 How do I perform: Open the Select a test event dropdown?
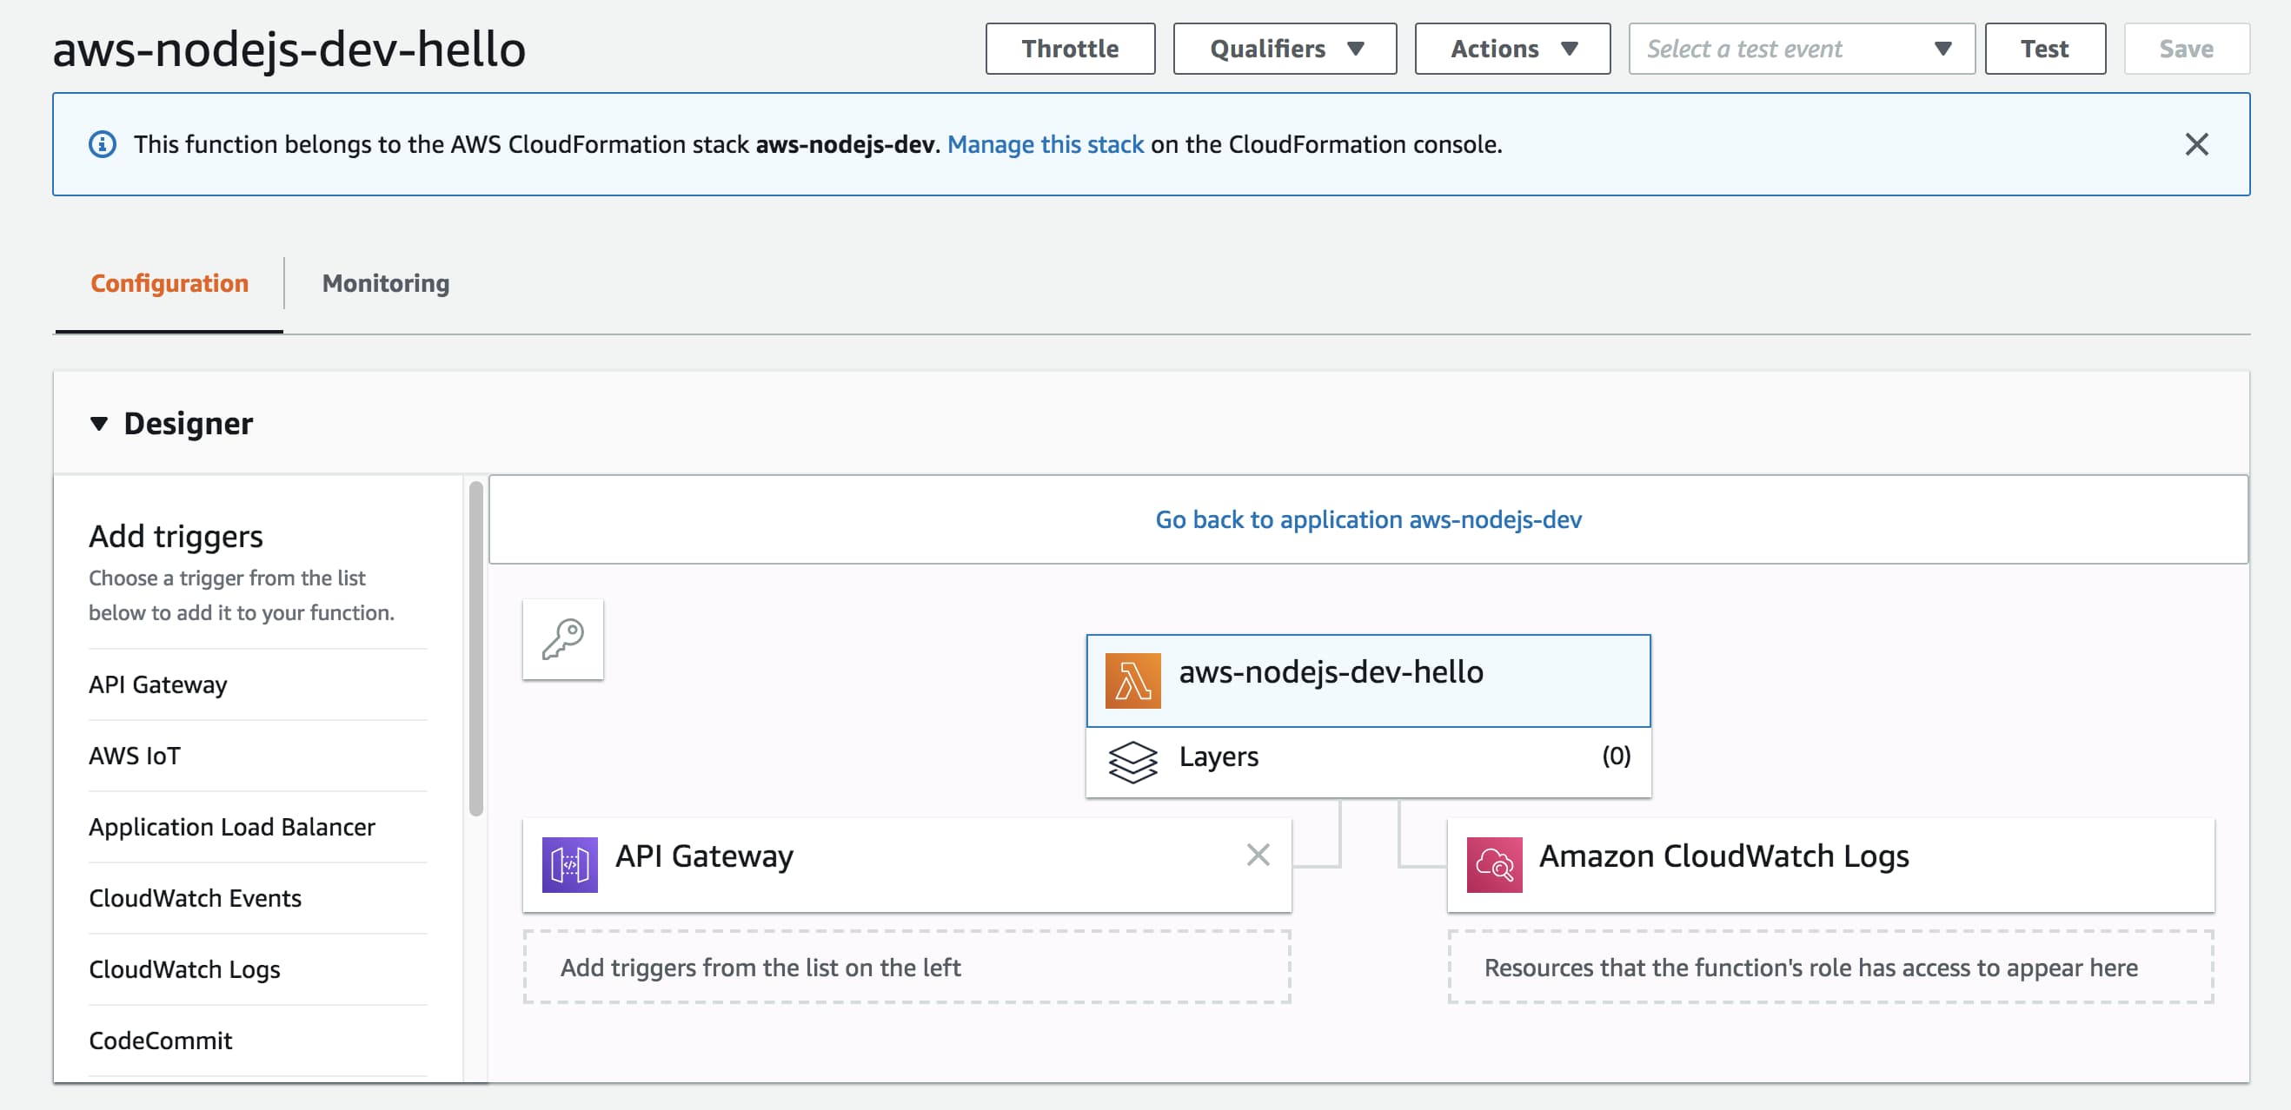coord(1801,49)
